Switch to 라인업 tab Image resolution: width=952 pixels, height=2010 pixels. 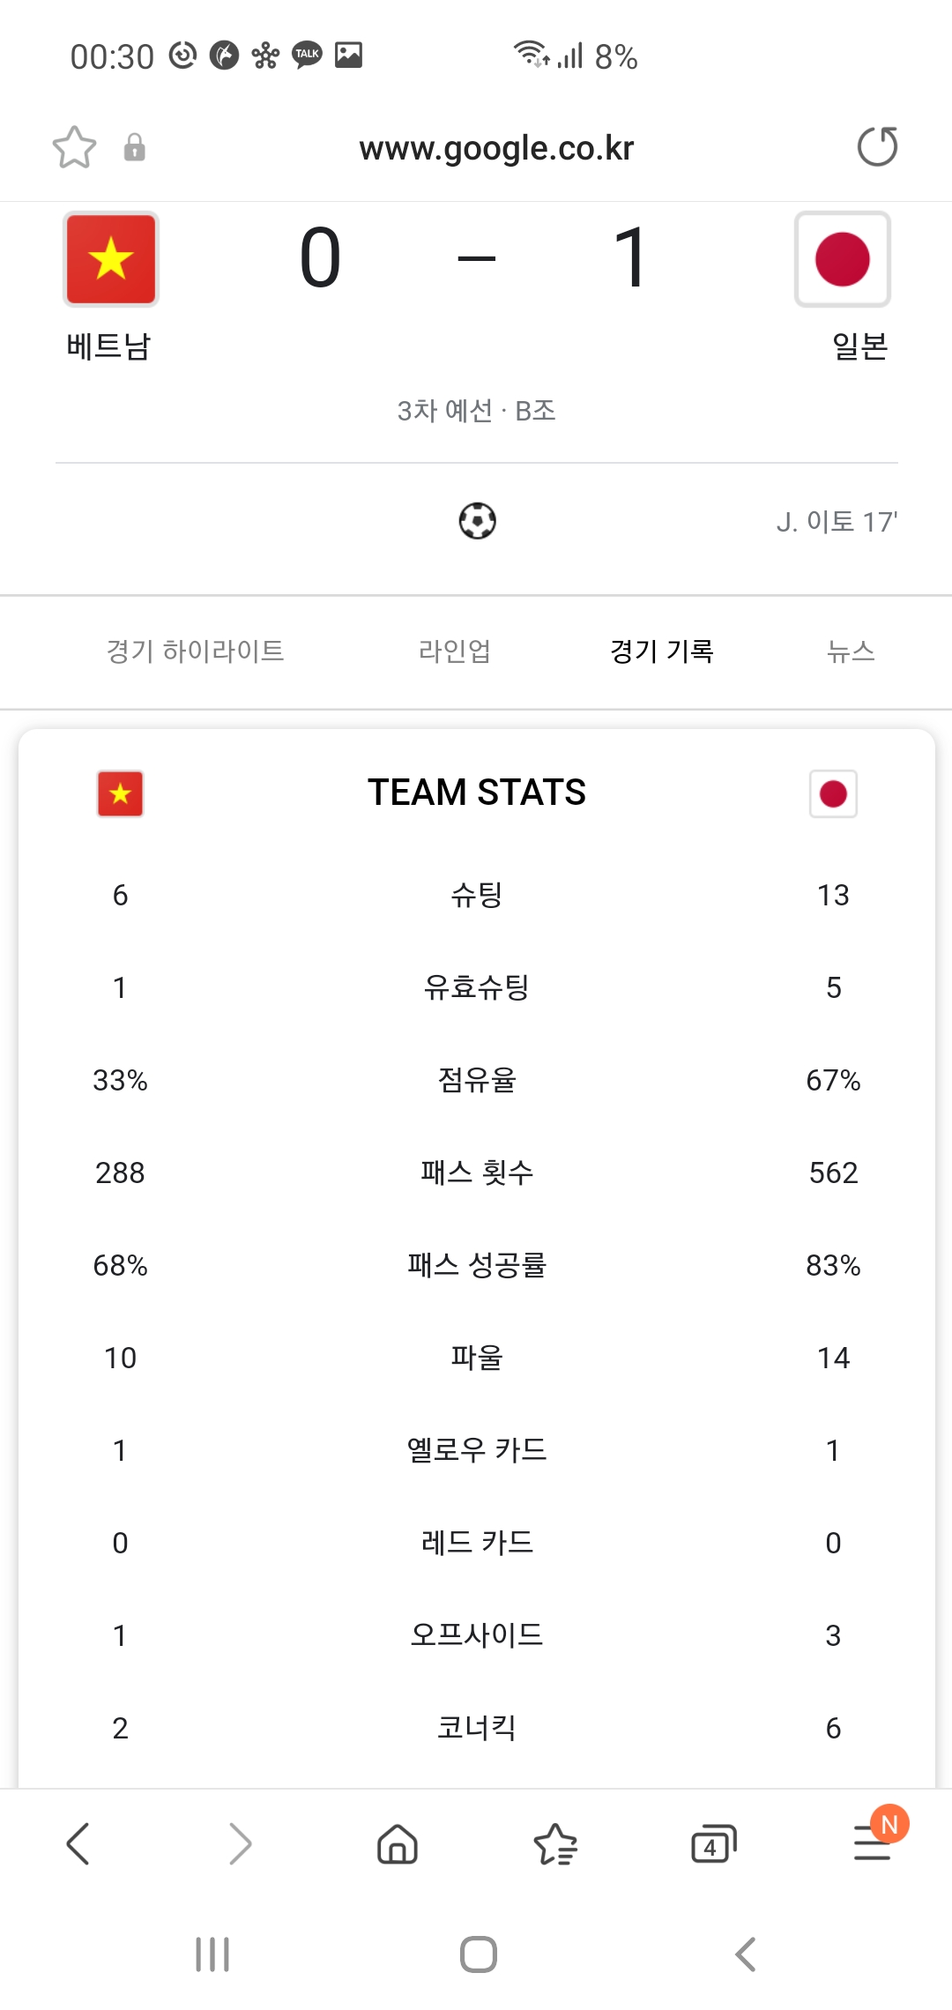(454, 651)
